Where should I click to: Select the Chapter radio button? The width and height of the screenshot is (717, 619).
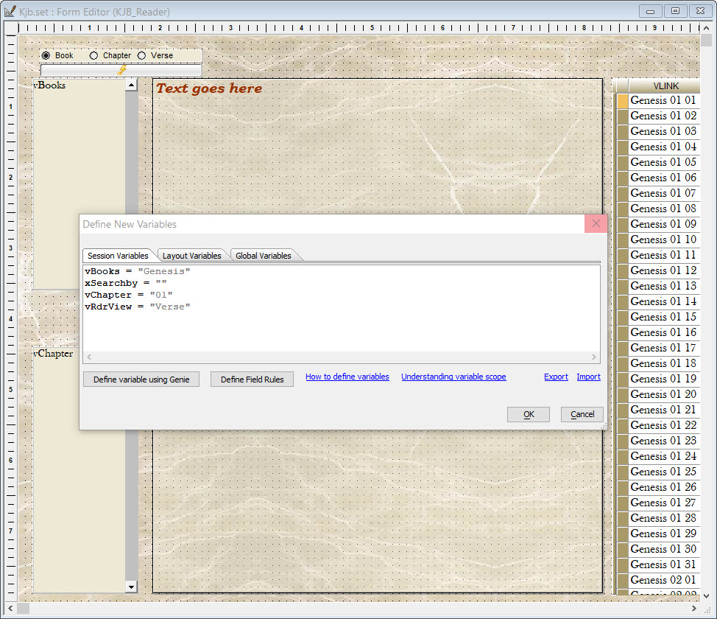[93, 55]
